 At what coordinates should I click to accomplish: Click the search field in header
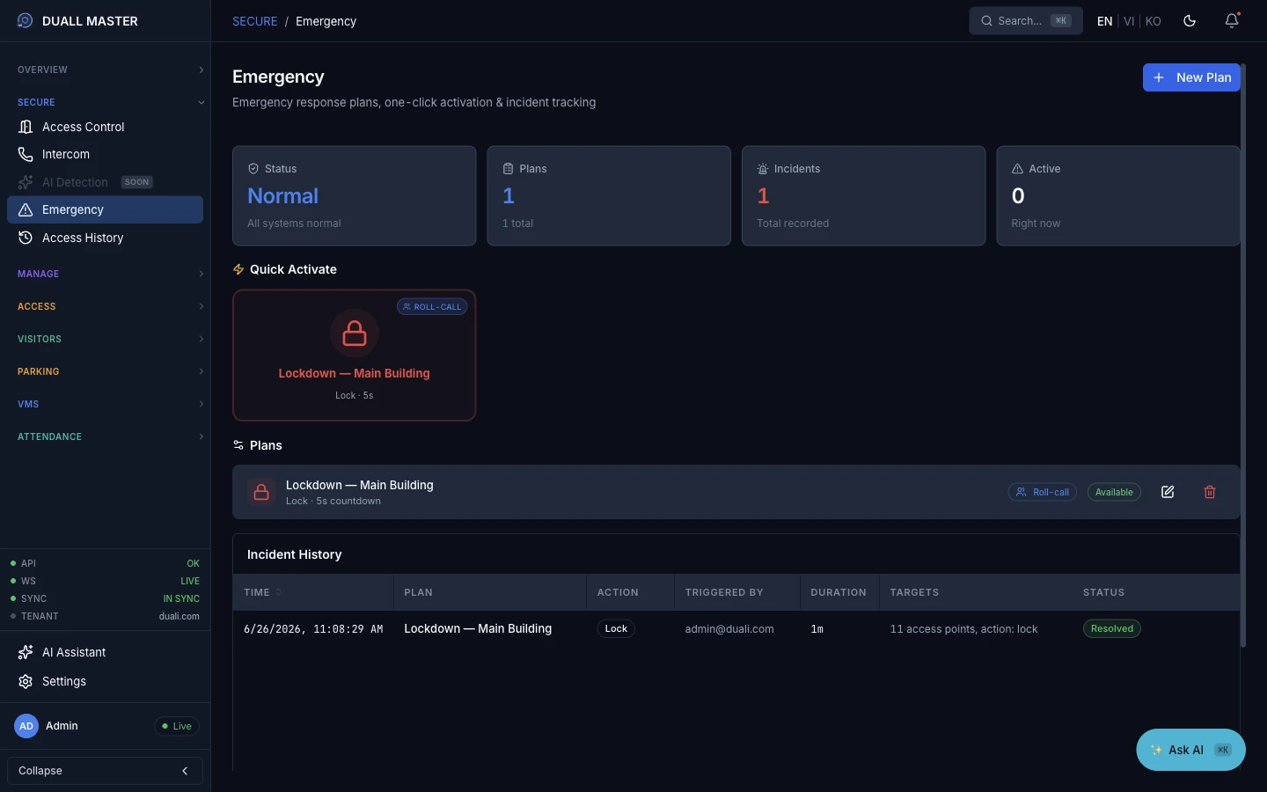1026,20
